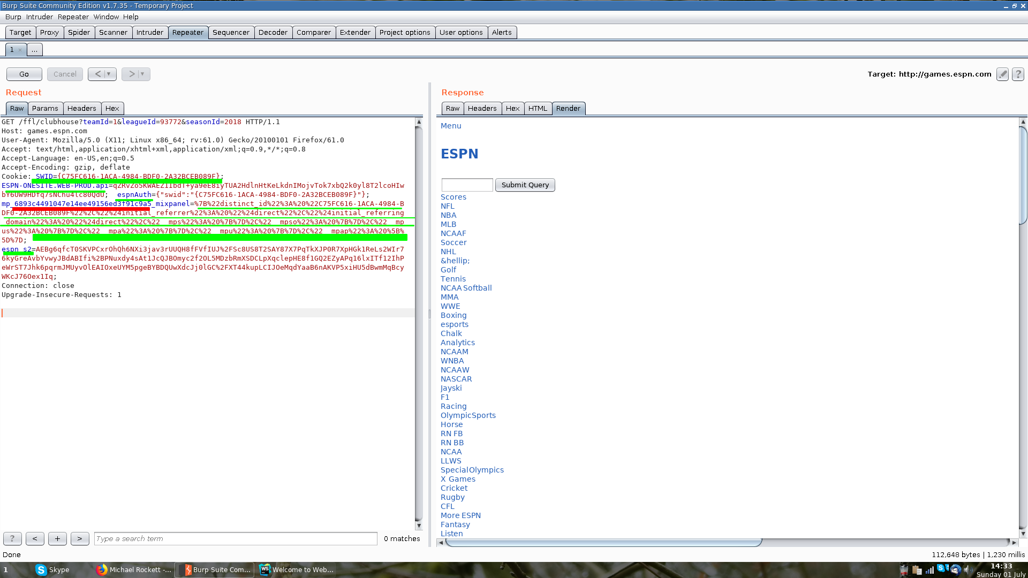This screenshot has height=578, width=1028.
Task: Close Repeater tab 1 with the x
Action: point(20,50)
